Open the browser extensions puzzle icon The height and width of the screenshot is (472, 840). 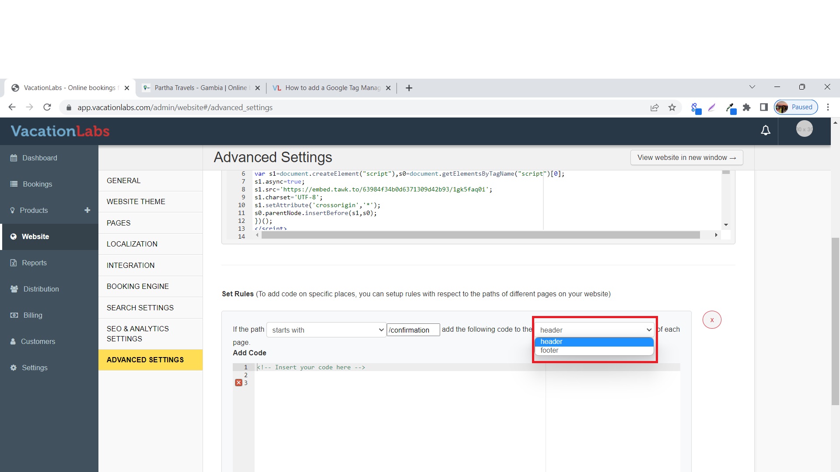[747, 108]
